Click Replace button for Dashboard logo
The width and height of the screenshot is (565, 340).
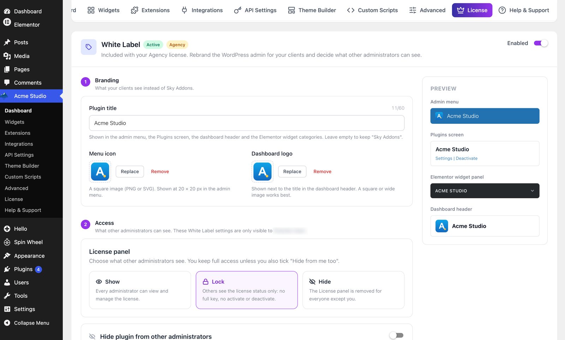coord(292,171)
